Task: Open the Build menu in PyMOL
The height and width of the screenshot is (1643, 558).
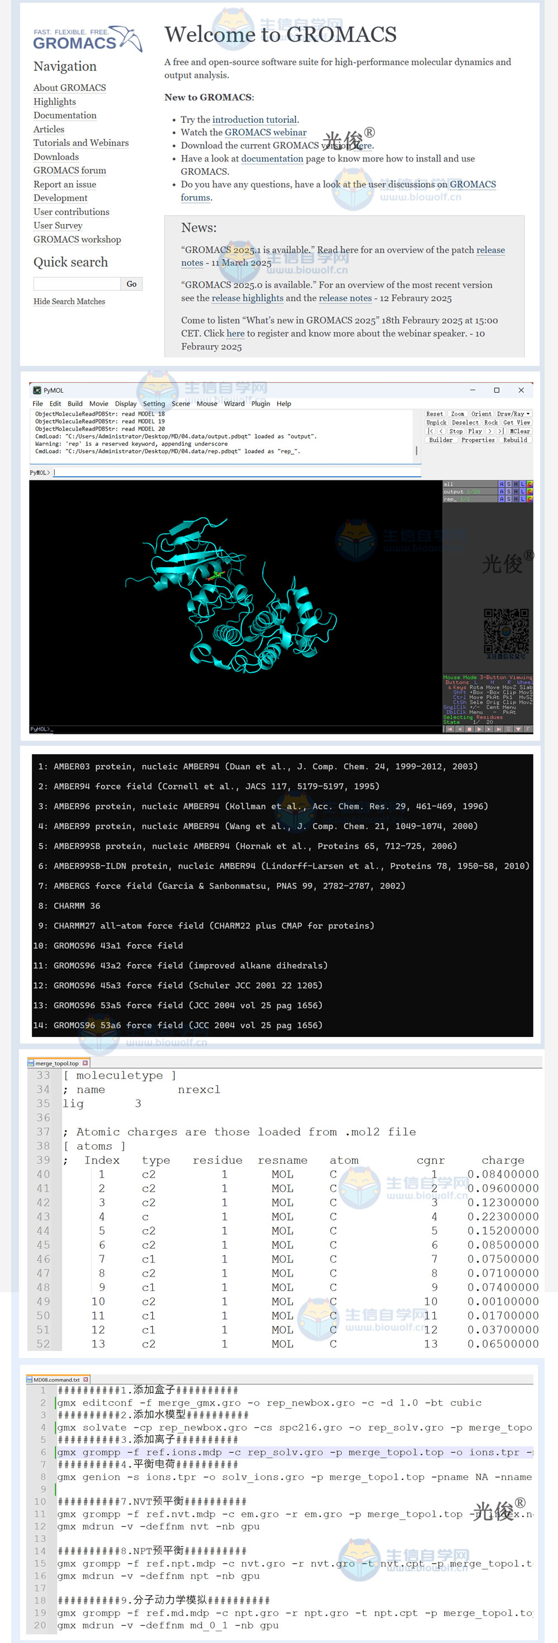Action: click(x=75, y=404)
